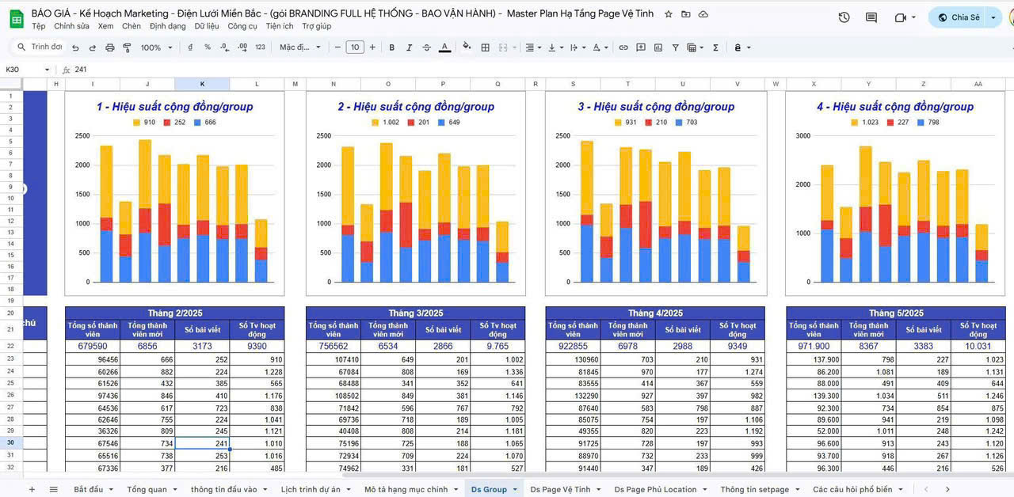Image resolution: width=1014 pixels, height=497 pixels.
Task: Open the Tệp menu
Action: pos(39,26)
